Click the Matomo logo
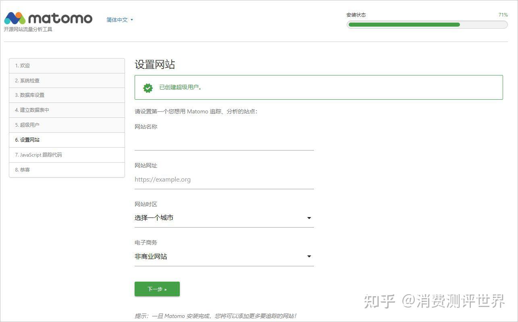This screenshot has width=518, height=322. point(48,18)
